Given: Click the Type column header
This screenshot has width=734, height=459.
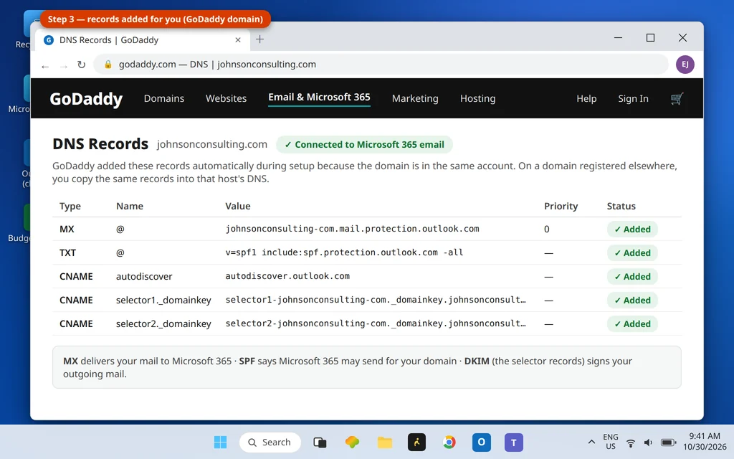Looking at the screenshot, I should pos(70,206).
